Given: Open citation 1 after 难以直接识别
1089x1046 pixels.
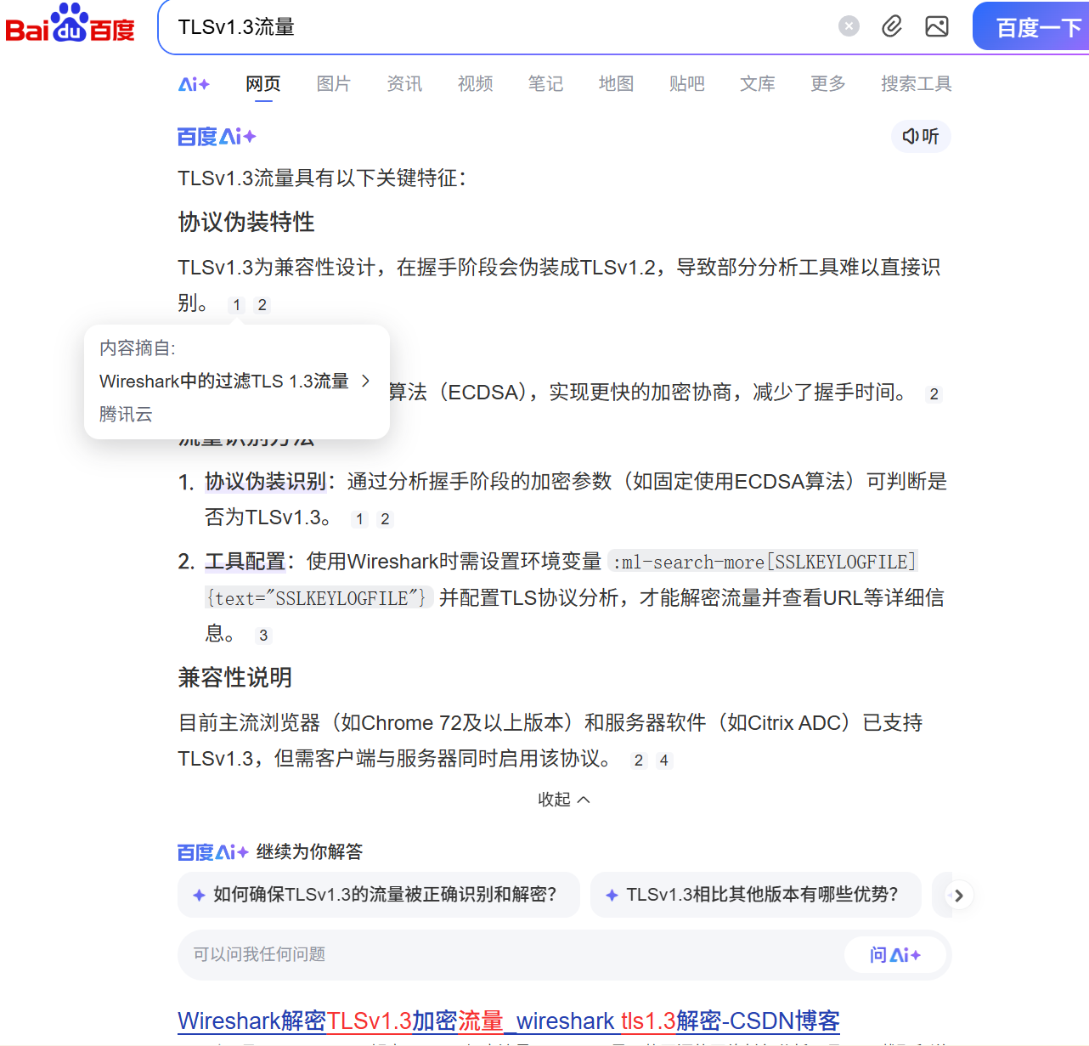Looking at the screenshot, I should click(x=237, y=305).
